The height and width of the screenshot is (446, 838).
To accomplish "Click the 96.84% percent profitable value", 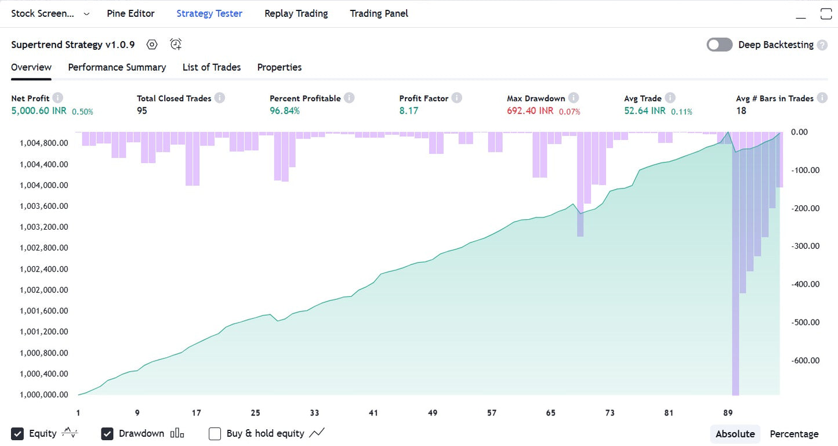I will point(285,110).
